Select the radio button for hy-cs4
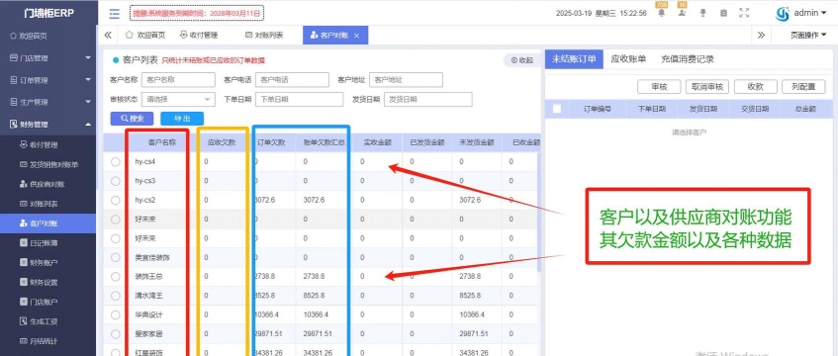This screenshot has width=838, height=356. click(x=116, y=162)
